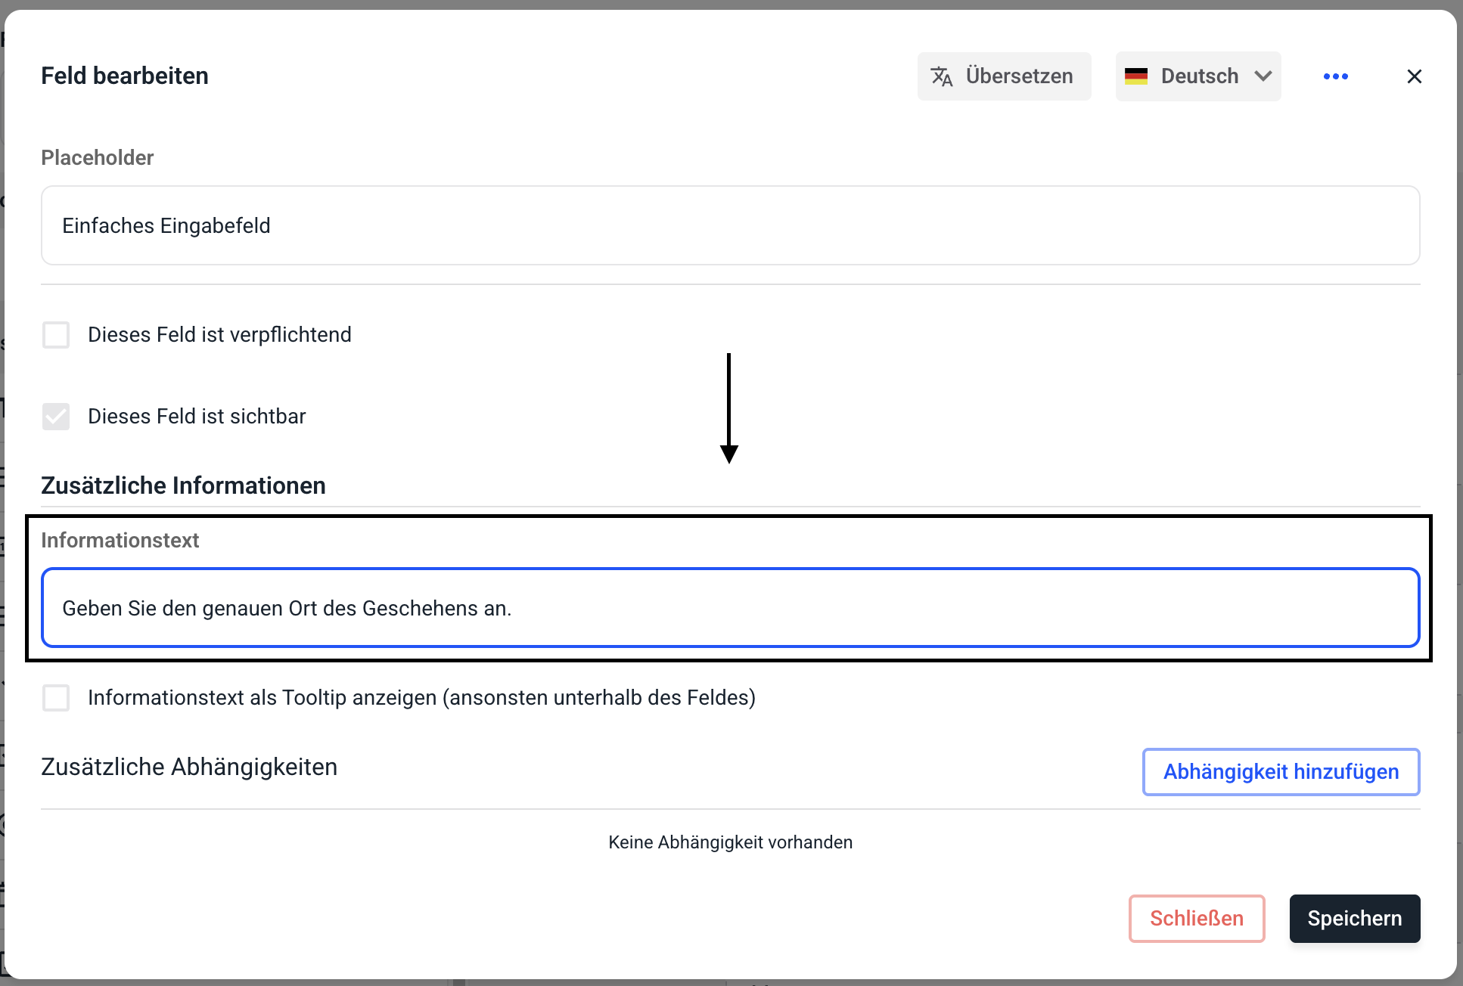Click the 'Dieses Feld ist sichtbar' label
The height and width of the screenshot is (986, 1463).
[197, 417]
